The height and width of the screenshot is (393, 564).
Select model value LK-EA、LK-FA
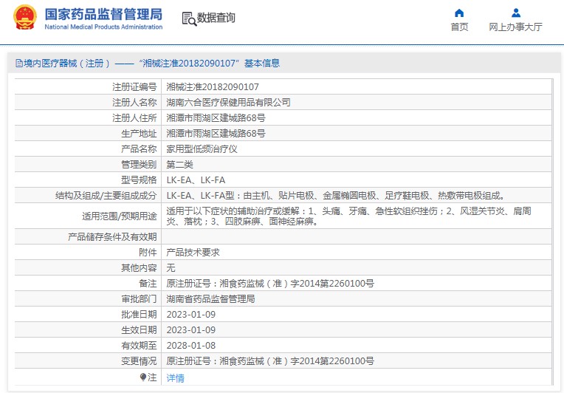point(196,180)
